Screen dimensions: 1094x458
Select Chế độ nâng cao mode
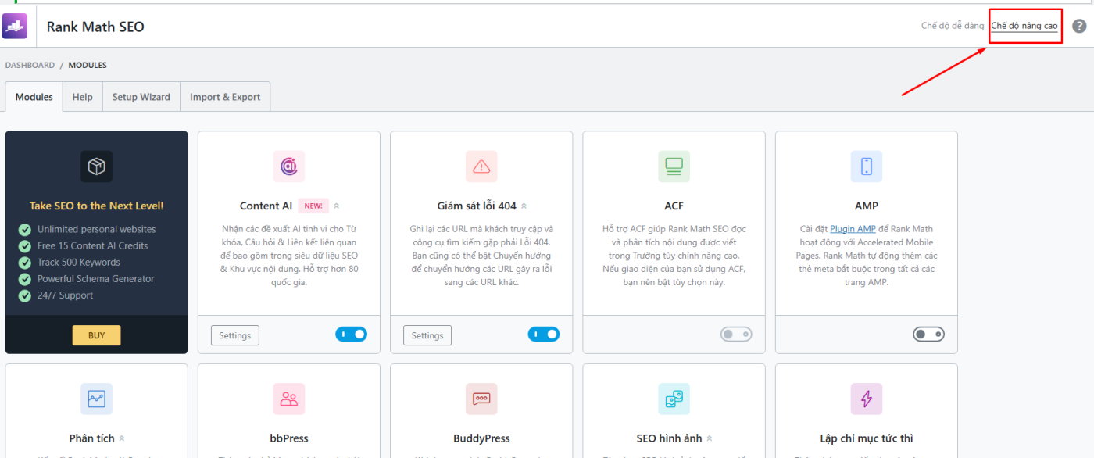(1024, 26)
